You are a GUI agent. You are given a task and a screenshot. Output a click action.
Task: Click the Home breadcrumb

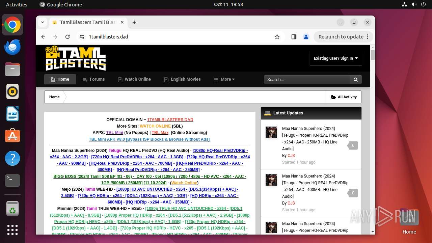54,97
